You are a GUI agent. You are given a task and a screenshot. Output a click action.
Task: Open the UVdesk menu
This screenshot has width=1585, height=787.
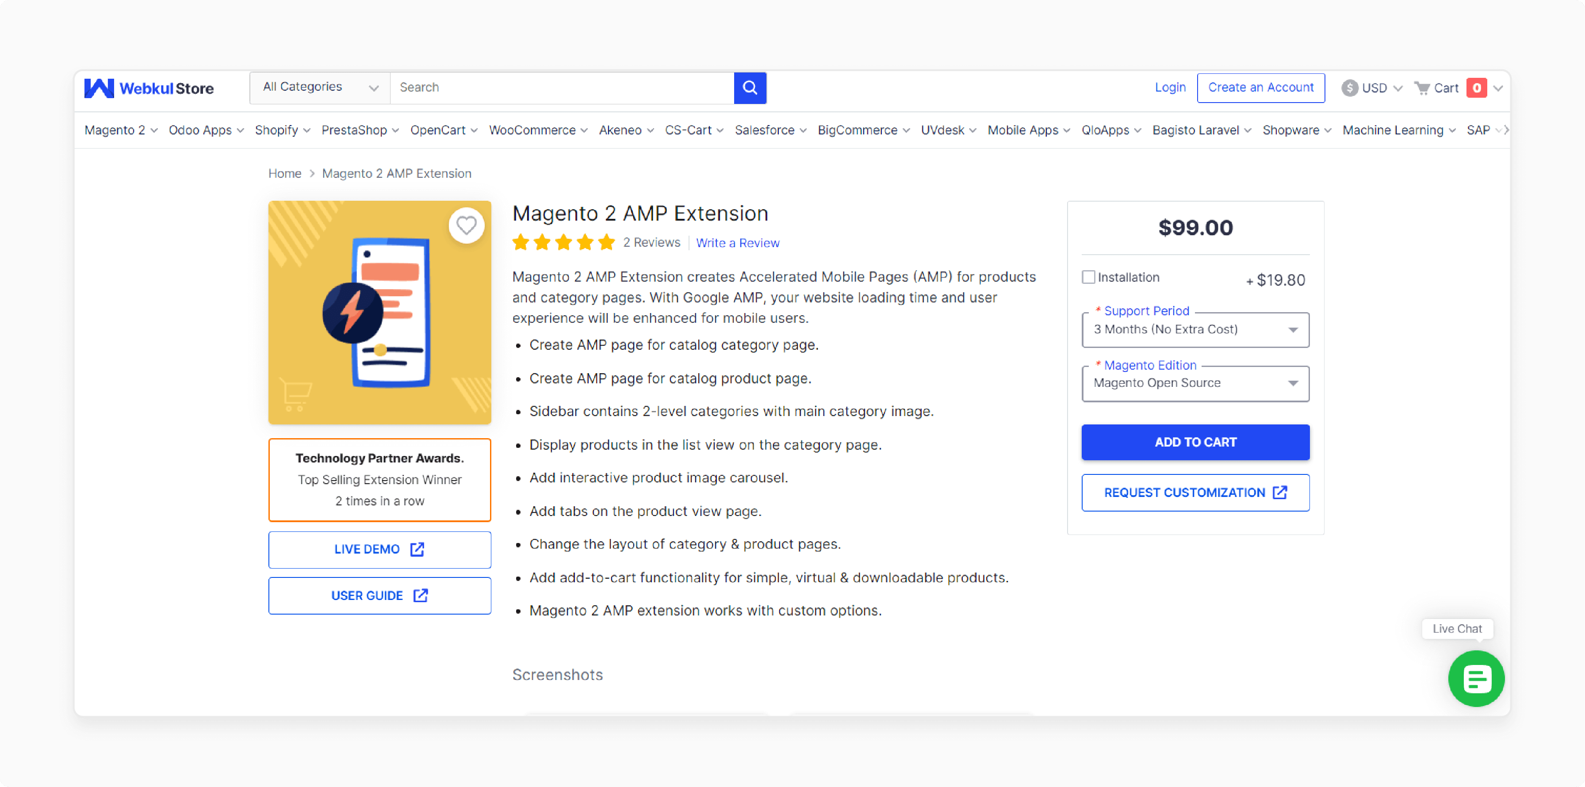point(948,130)
